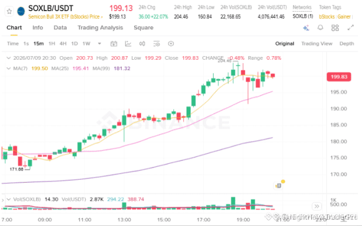Click the circular target icon in toolbar
Image resolution: width=362 pixels, height=226 pixels.
pos(171,44)
